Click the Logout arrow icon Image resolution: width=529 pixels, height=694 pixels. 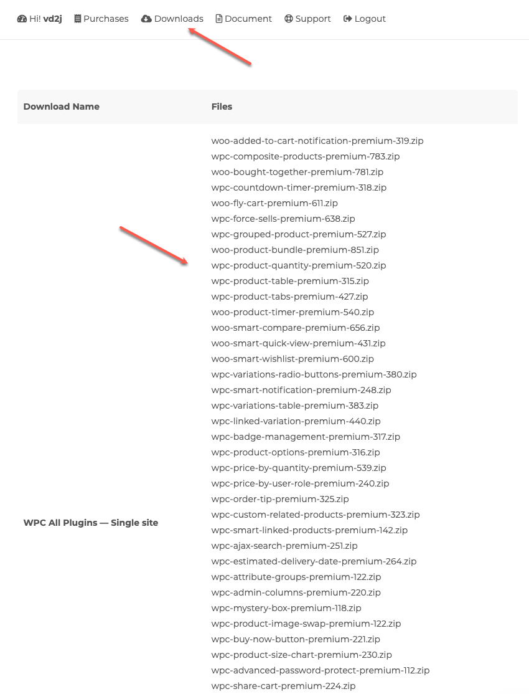[348, 19]
